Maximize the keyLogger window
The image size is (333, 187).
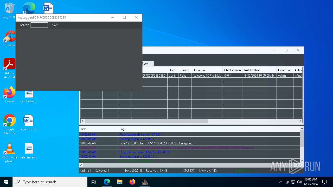(x=124, y=17)
